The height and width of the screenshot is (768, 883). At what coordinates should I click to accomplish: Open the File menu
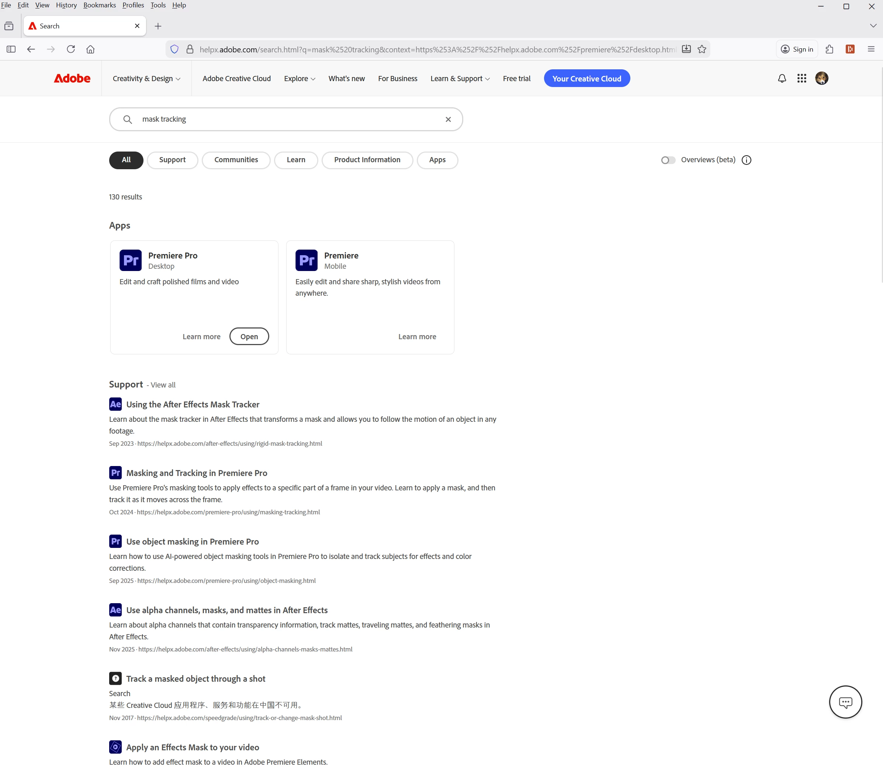(6, 5)
